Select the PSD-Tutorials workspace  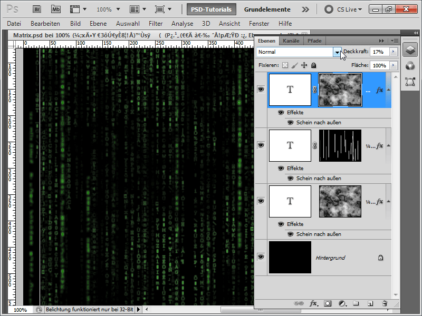(212, 9)
